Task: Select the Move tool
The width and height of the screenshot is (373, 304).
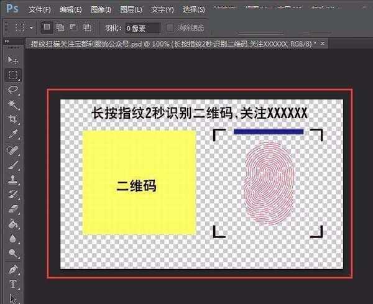Action: click(x=12, y=60)
